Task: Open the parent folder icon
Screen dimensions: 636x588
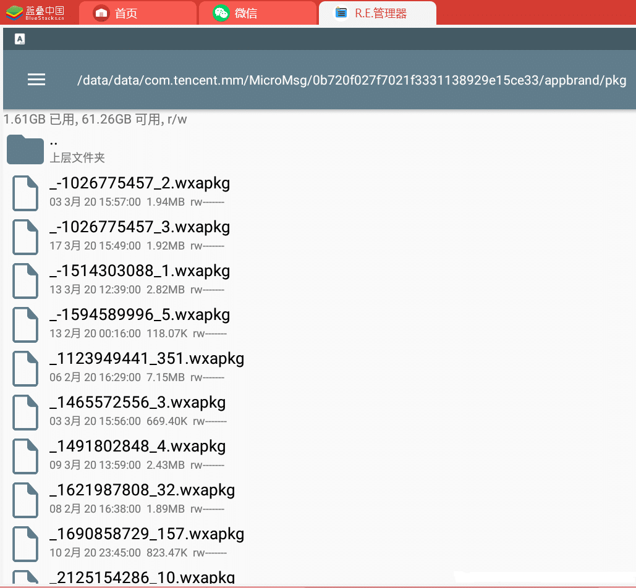Action: pos(25,149)
